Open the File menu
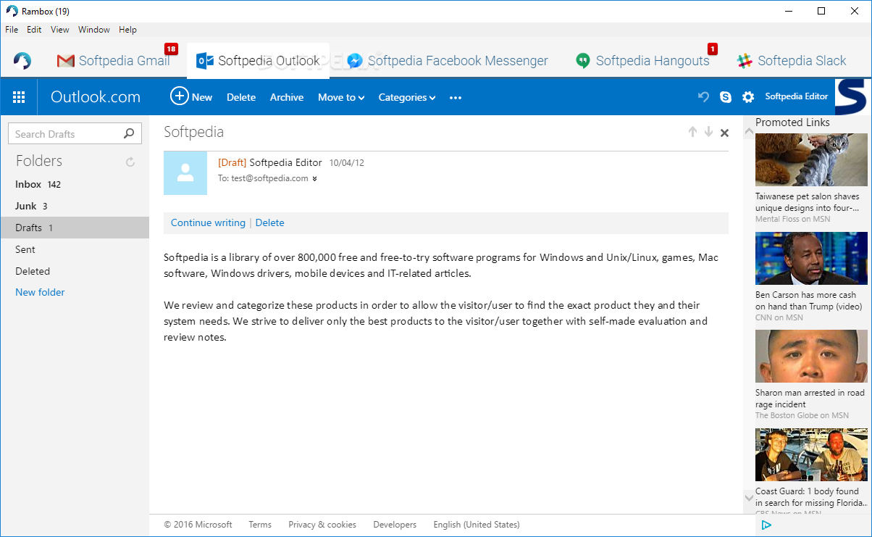872x537 pixels. 12,30
